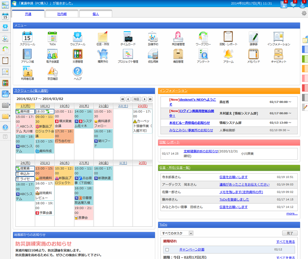Open the 安否確認 (Safety confirmation) icon

click(52, 72)
